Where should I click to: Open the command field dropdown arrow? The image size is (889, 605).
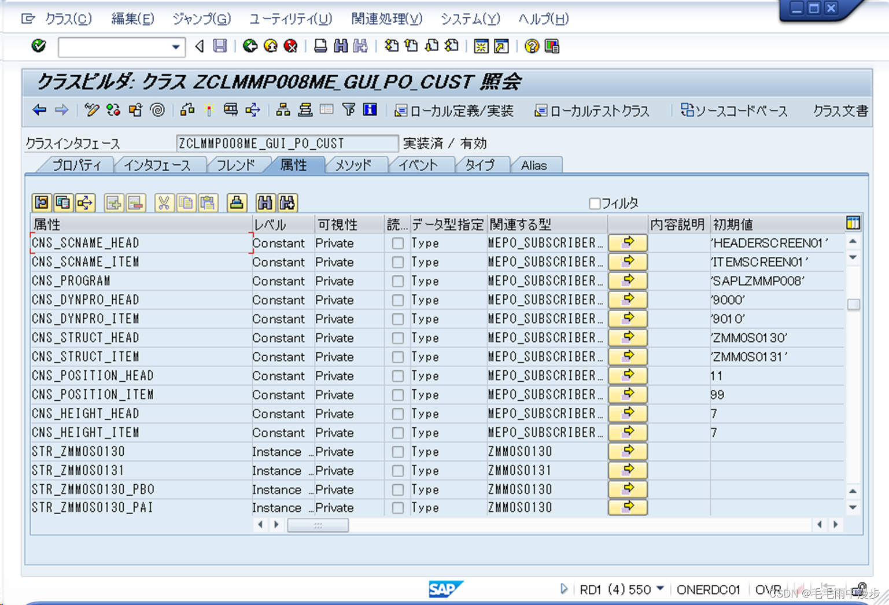pyautogui.click(x=176, y=47)
